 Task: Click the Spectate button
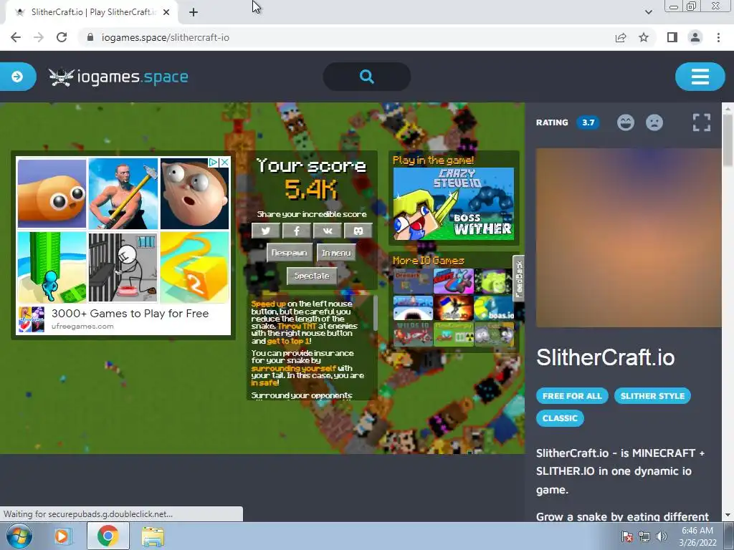coord(312,276)
